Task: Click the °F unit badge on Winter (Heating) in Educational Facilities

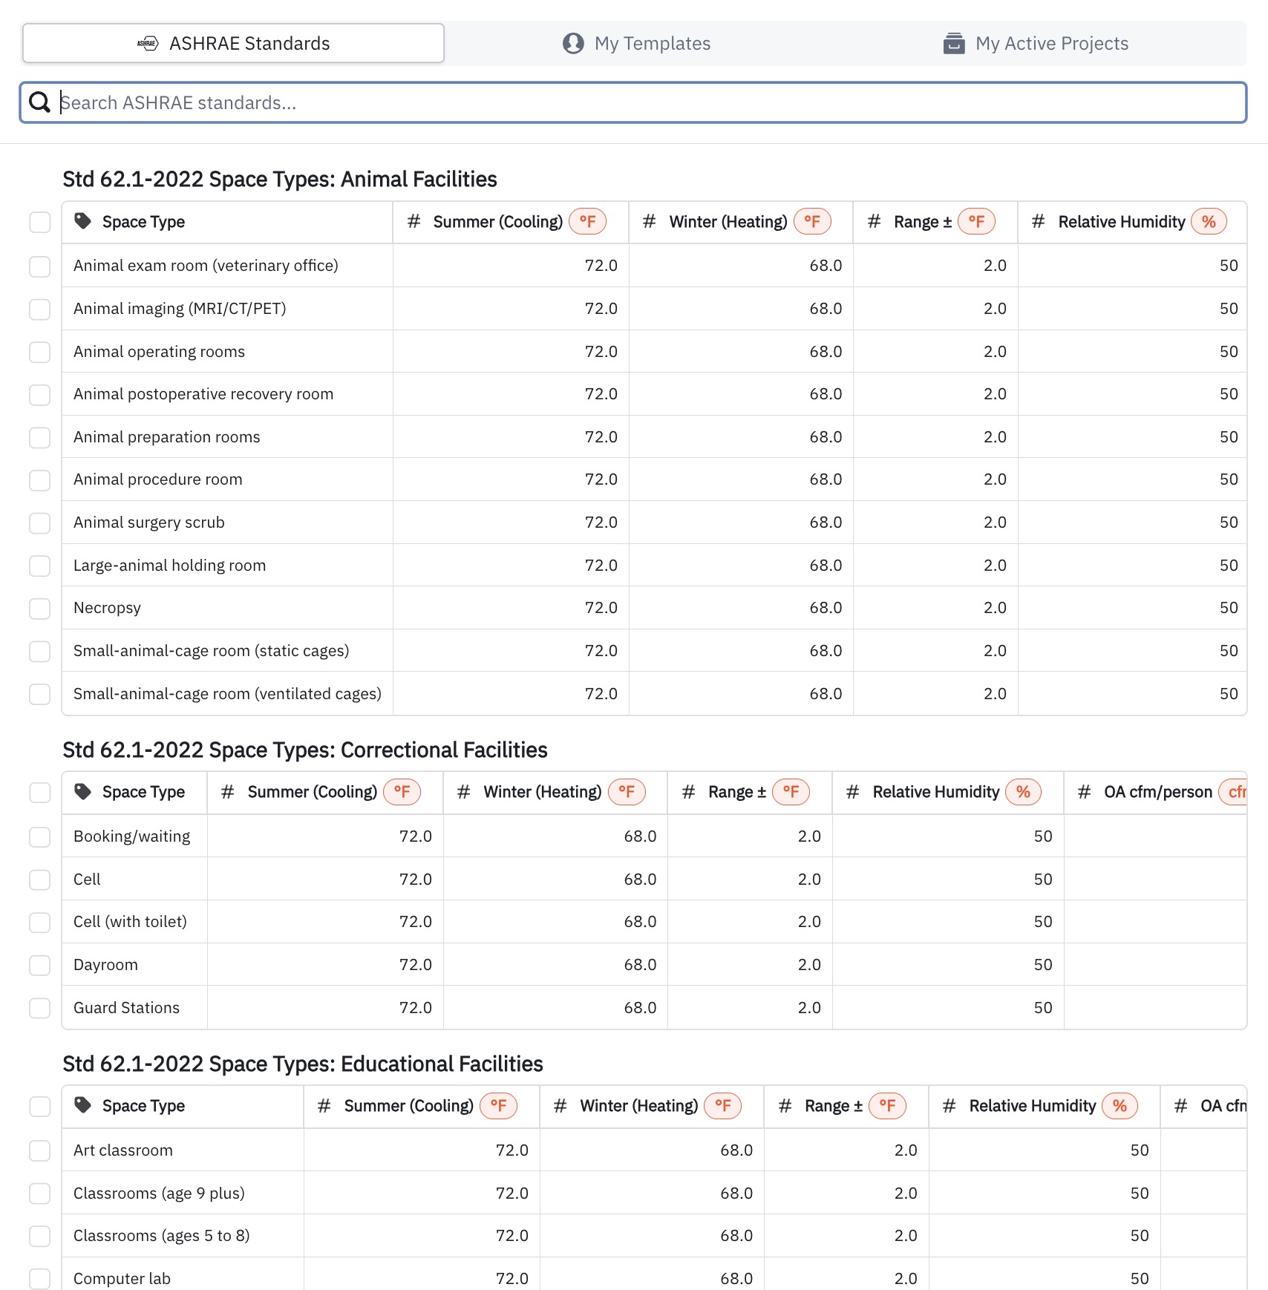Action: [722, 1106]
